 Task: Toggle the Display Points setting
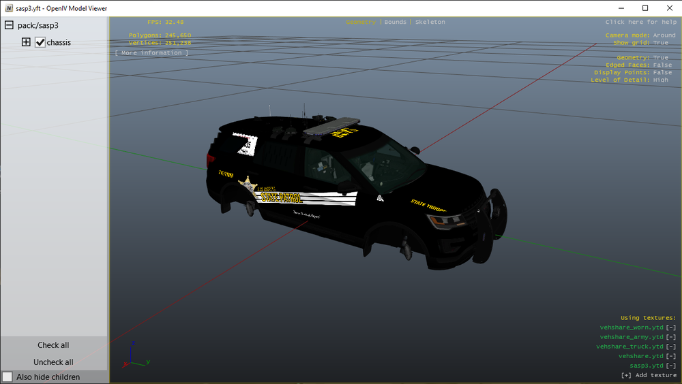pos(633,72)
